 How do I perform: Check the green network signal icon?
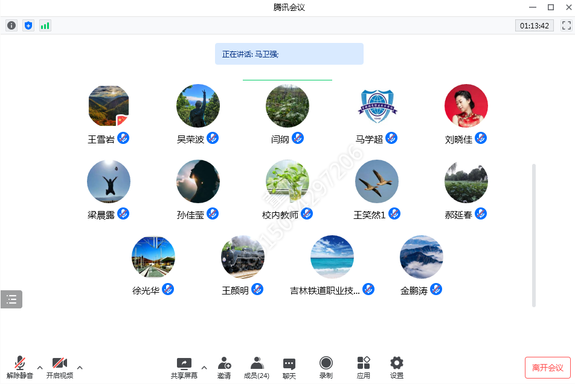[x=45, y=25]
